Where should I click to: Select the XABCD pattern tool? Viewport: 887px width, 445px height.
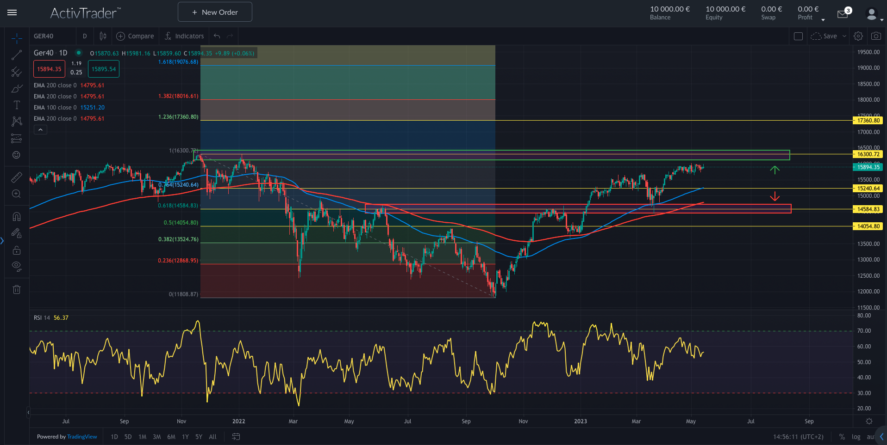pyautogui.click(x=17, y=121)
